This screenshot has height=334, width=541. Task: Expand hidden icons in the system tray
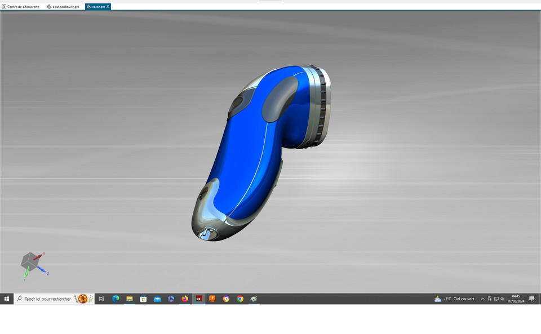(482, 299)
